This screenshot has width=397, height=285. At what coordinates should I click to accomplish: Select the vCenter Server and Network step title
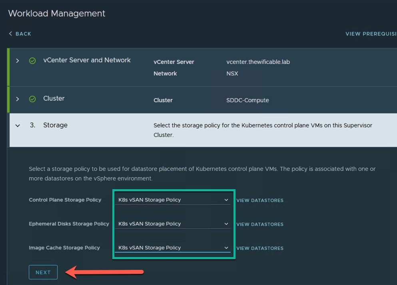(x=87, y=60)
